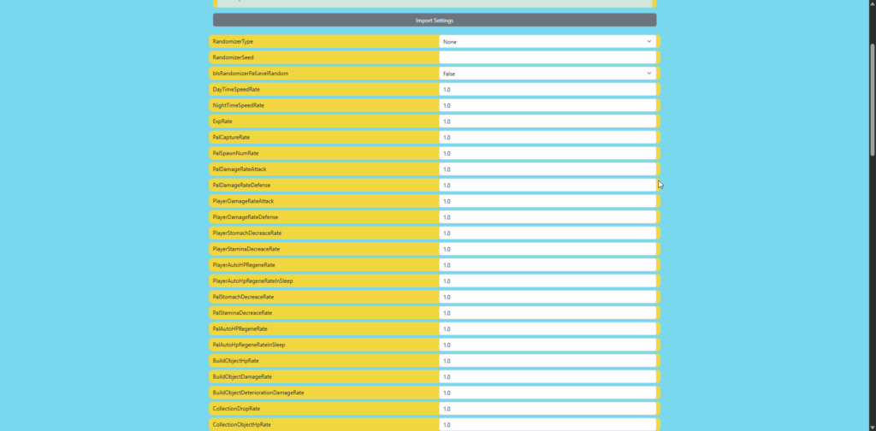Viewport: 876px width, 431px height.
Task: Click the BuildObjectDeteriorationDamageRate label text
Action: (258, 393)
